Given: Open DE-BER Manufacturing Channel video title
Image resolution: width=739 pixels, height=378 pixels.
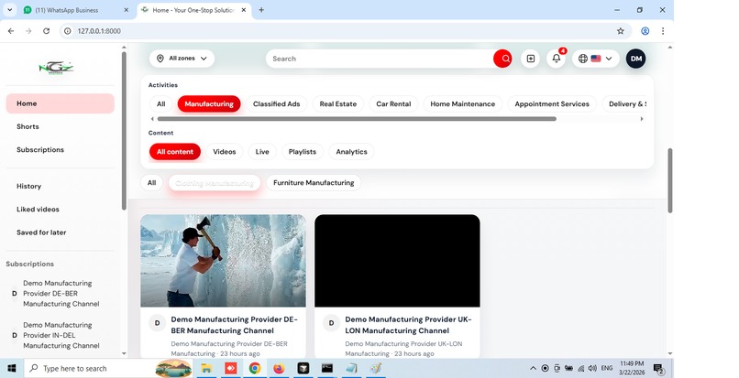Looking at the screenshot, I should click(234, 325).
